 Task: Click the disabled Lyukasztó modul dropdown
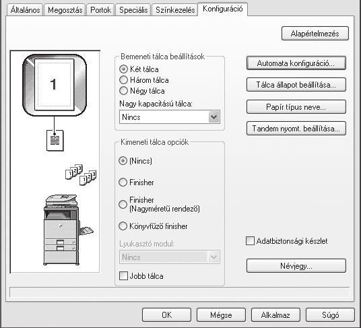point(170,257)
